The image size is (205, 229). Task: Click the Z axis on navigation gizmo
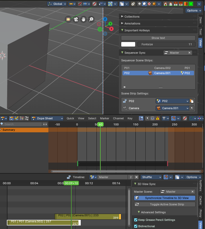point(105,19)
